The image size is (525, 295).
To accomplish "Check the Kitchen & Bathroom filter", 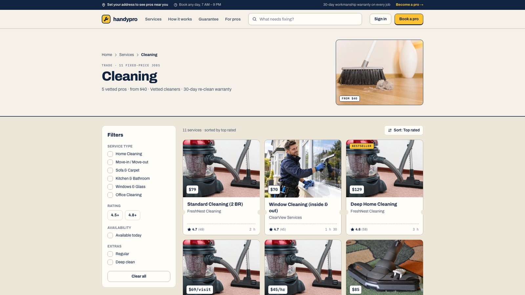I will coord(110,179).
